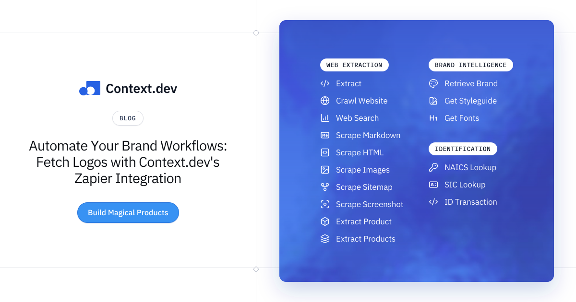576x302 pixels.
Task: Open the Get Fonts item
Action: 462,118
